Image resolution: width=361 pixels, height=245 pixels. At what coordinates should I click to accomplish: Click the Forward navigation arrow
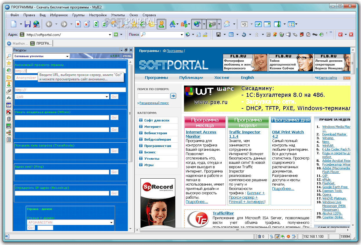pyautogui.click(x=64, y=24)
